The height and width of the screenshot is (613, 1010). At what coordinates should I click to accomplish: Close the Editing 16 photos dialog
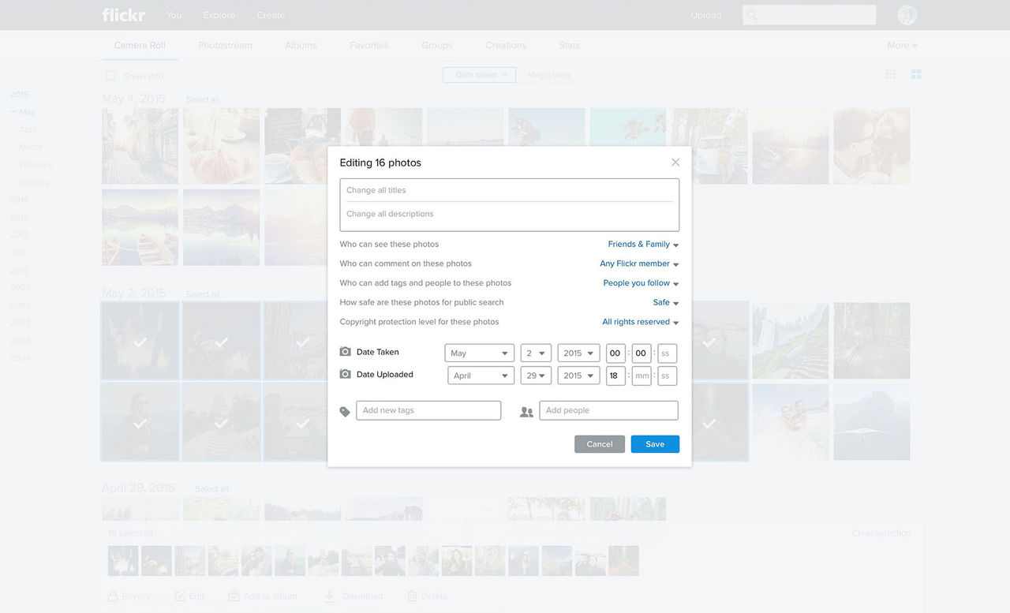click(x=675, y=163)
